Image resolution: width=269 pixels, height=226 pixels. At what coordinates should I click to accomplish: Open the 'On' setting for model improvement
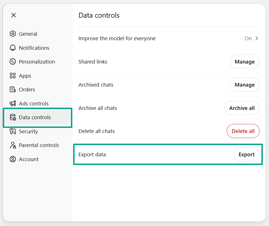tap(248, 39)
